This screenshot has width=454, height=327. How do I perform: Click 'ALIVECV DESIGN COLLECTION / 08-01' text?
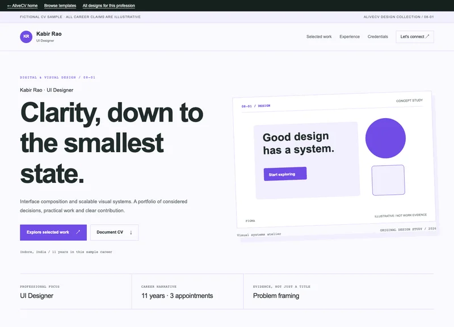tap(399, 17)
